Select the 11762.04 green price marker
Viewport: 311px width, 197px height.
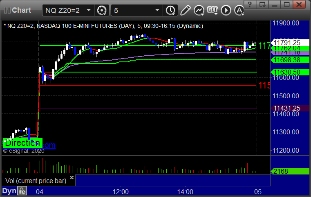(x=290, y=48)
